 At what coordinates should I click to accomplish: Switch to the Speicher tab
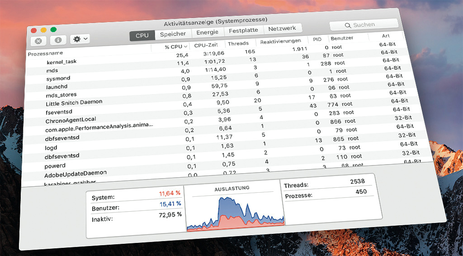(x=173, y=34)
